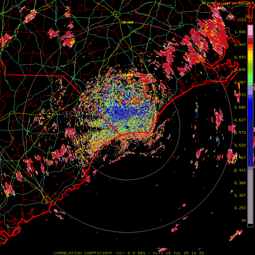
Task: Select the 1.000 scale value
Action: (240, 32)
